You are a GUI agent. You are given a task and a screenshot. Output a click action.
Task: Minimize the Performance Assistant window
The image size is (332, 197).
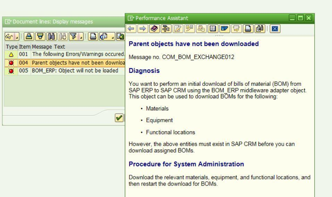coord(292,18)
